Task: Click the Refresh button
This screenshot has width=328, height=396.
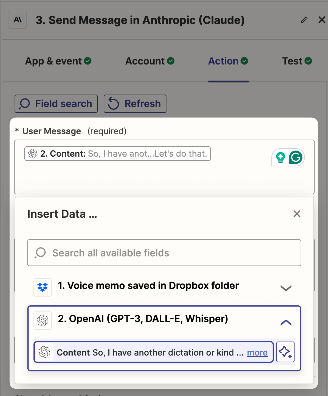Action: 135,104
